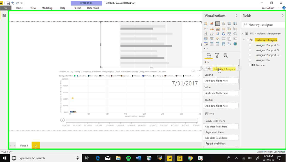
Task: Play the scatter chart animation
Action: point(62,120)
